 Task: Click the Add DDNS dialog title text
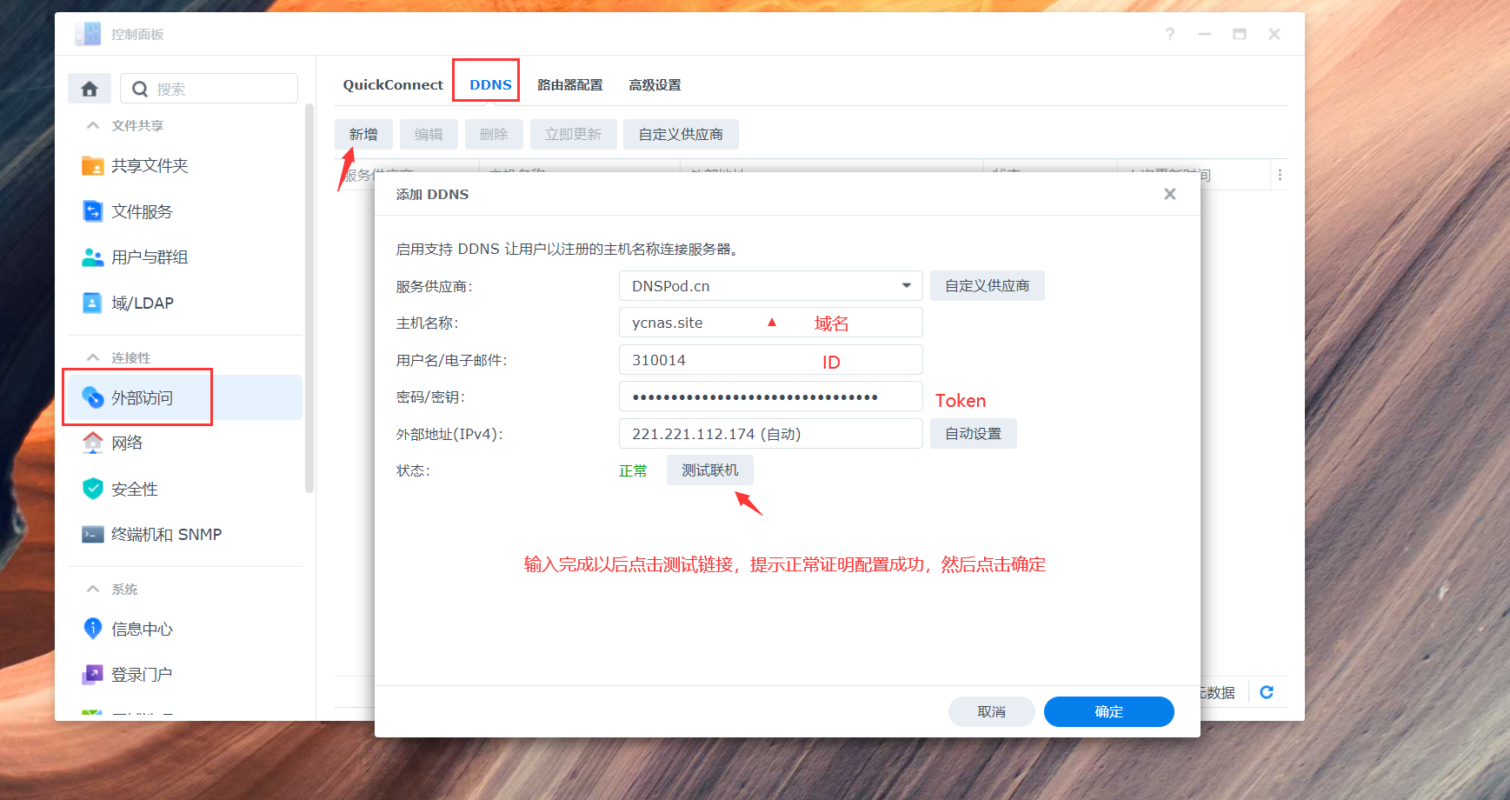coord(432,194)
